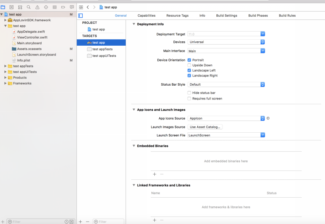Viewport: 325px width, 224px height.
Task: Add an embedded binary with plus button
Action: pos(155,174)
